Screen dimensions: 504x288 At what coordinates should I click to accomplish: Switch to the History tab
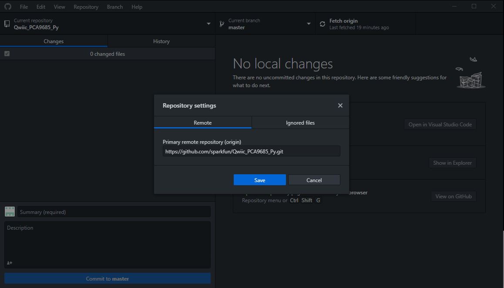click(x=161, y=41)
